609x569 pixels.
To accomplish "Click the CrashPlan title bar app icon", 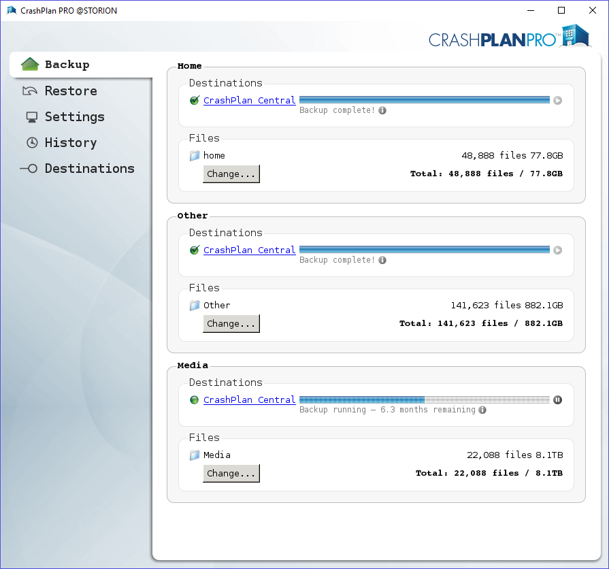I will click(12, 10).
